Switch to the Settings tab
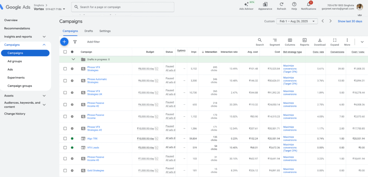Image resolution: width=368 pixels, height=177 pixels. [x=105, y=31]
